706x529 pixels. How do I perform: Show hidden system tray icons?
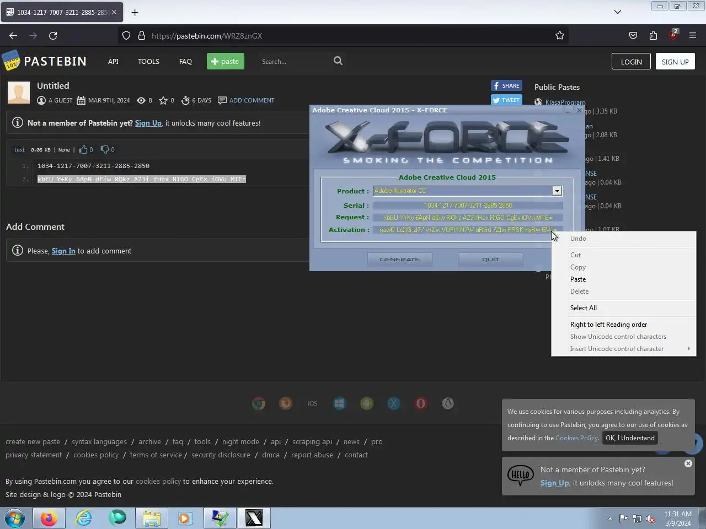pos(610,519)
